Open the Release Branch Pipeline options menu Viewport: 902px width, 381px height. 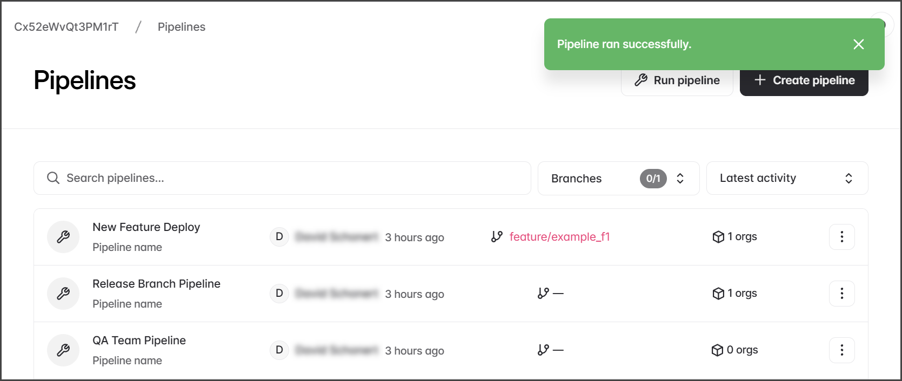841,294
